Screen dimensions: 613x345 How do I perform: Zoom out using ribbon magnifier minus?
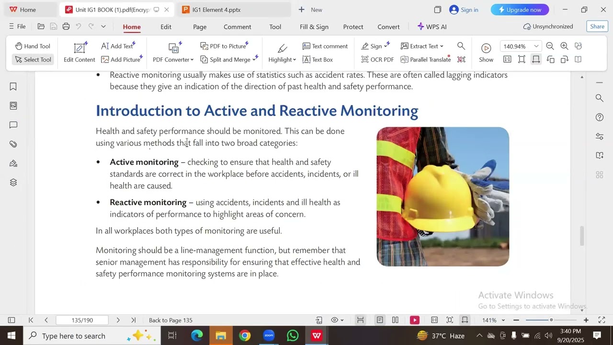point(550,46)
